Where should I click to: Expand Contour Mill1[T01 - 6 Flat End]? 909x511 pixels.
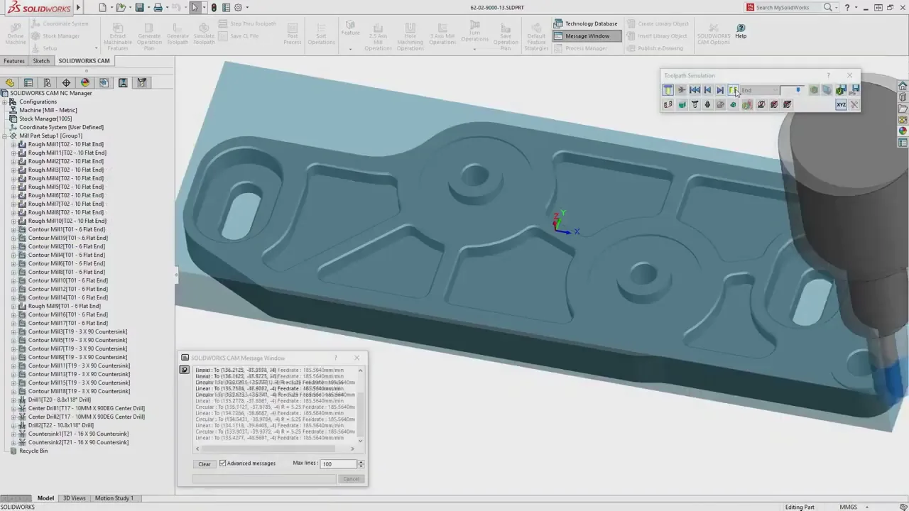(x=13, y=229)
